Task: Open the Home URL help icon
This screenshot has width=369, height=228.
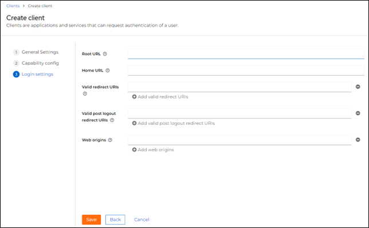Action: (108, 70)
